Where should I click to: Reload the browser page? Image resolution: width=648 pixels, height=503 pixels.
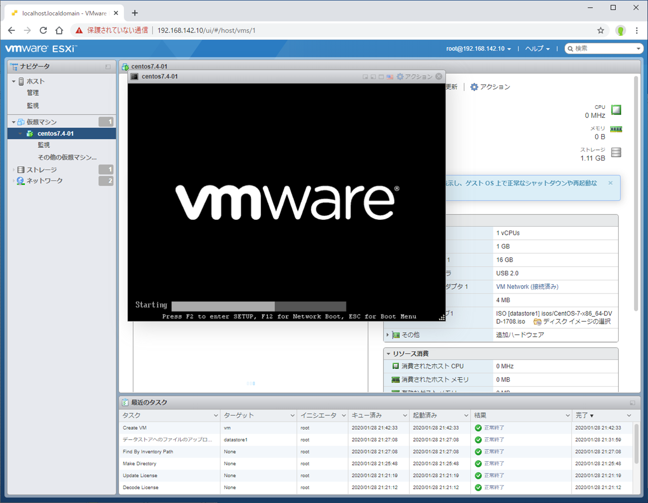(43, 30)
